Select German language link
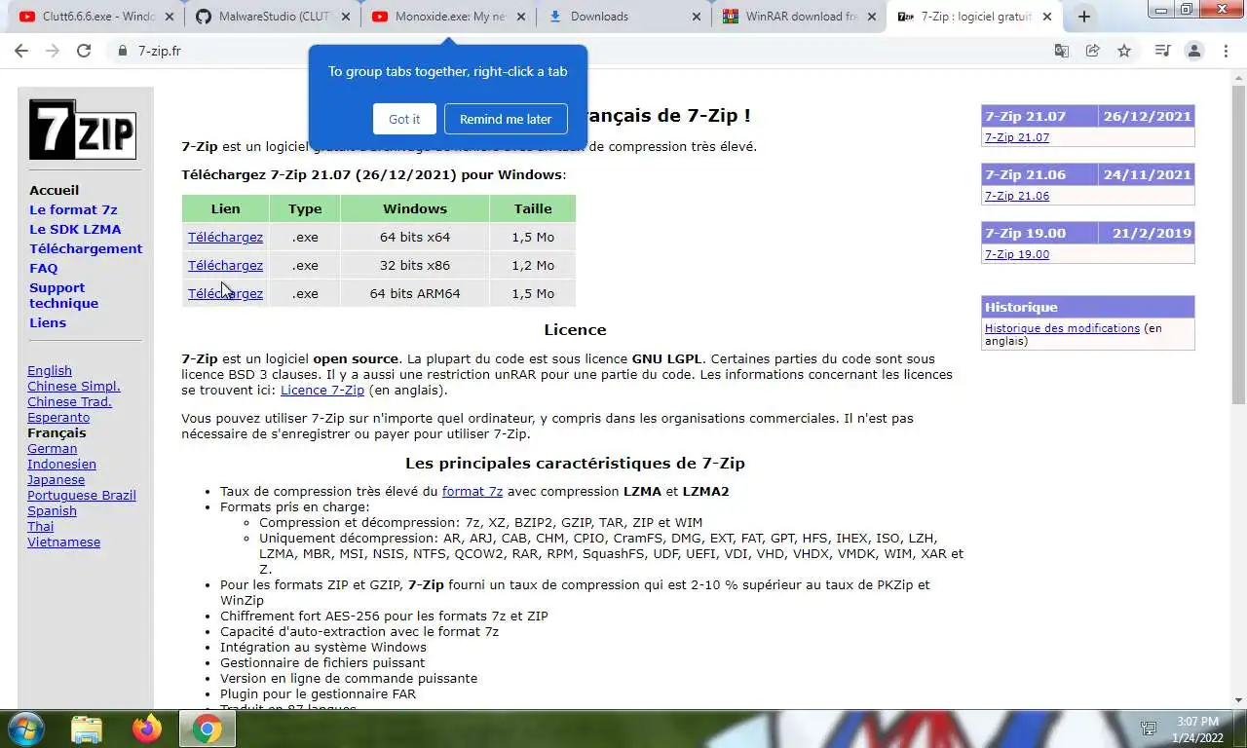 click(x=52, y=448)
